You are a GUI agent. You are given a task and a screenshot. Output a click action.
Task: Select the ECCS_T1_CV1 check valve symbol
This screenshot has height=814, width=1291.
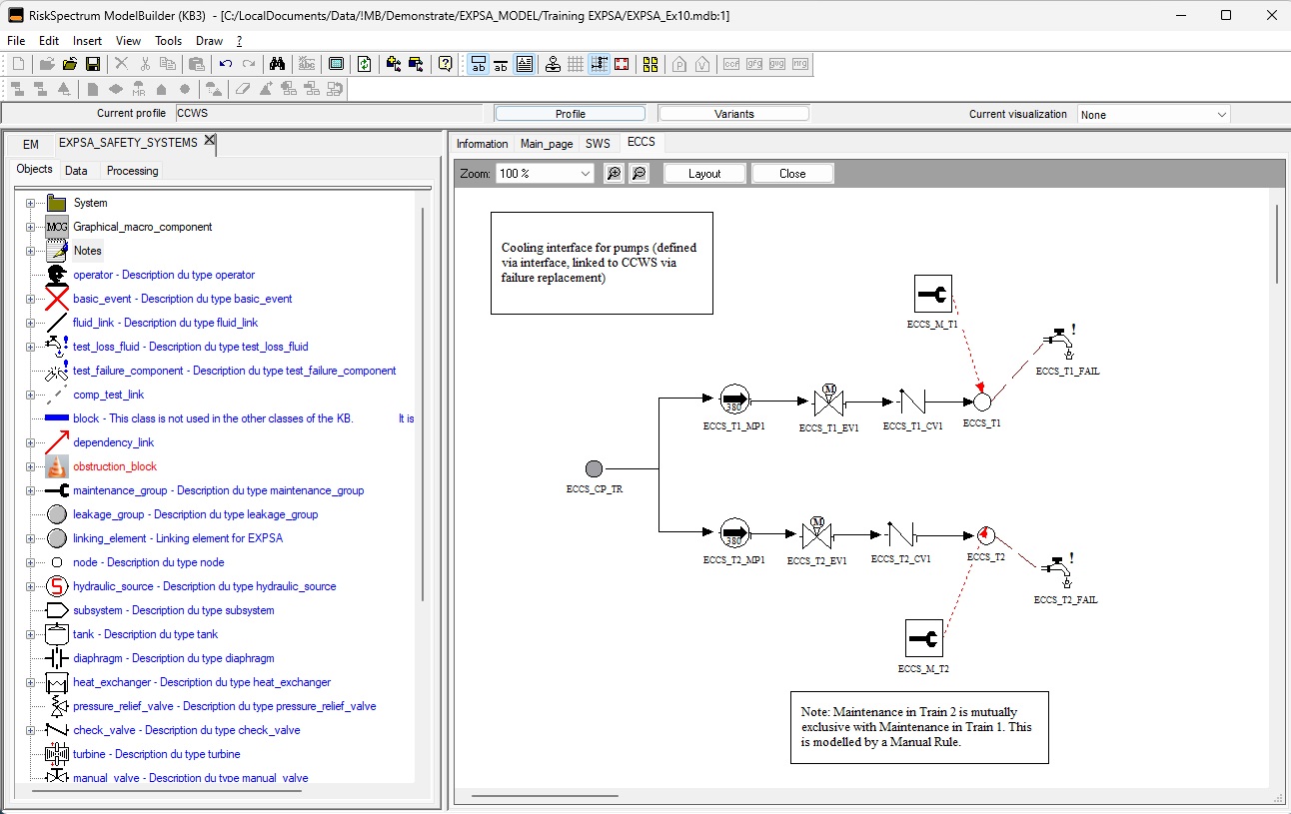(911, 402)
